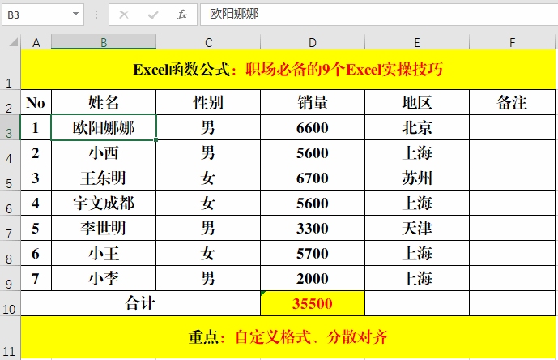This screenshot has height=360, width=558.
Task: Select row 3 header
Action: (x=10, y=127)
